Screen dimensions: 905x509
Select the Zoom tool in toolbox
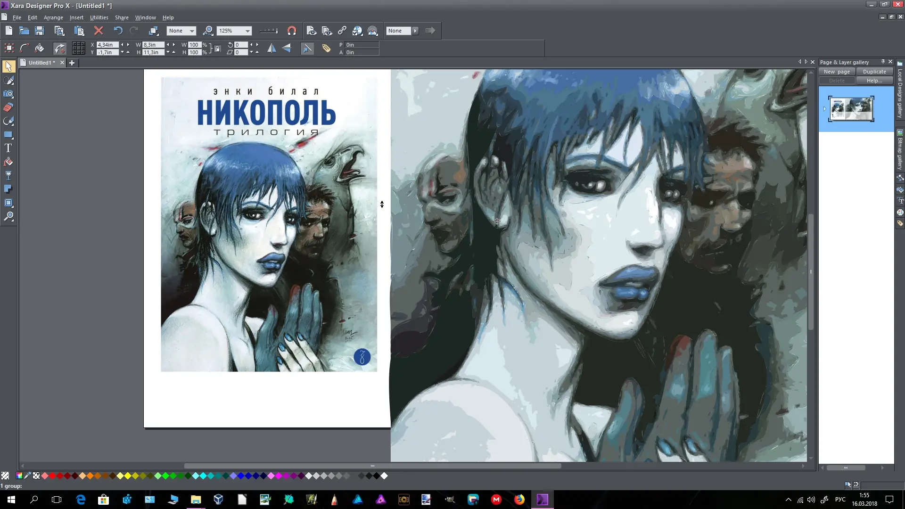coord(8,217)
